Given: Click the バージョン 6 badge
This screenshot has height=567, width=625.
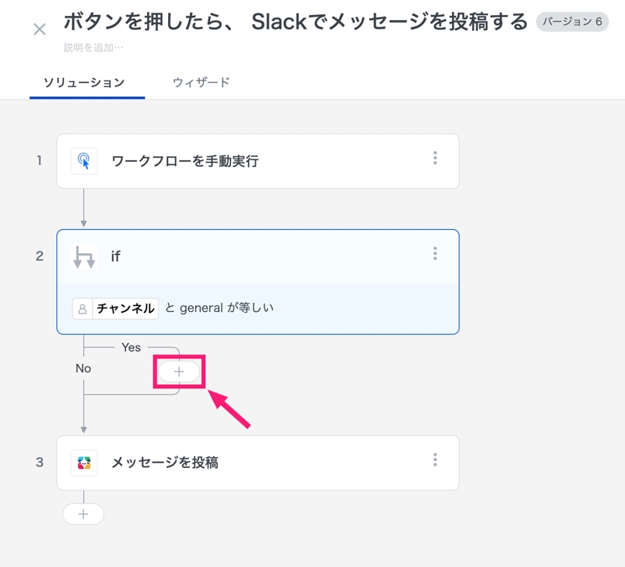Looking at the screenshot, I should [x=572, y=22].
